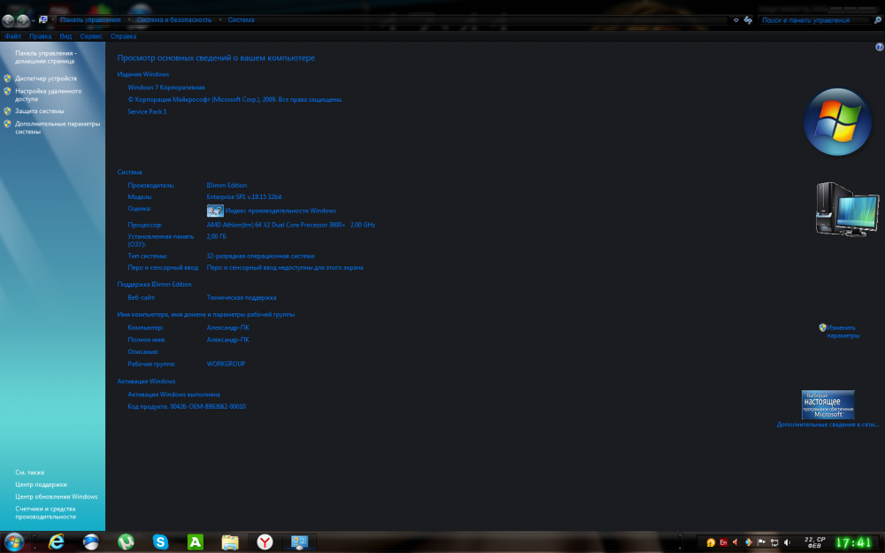Click the green A application taskbar icon

(x=196, y=541)
